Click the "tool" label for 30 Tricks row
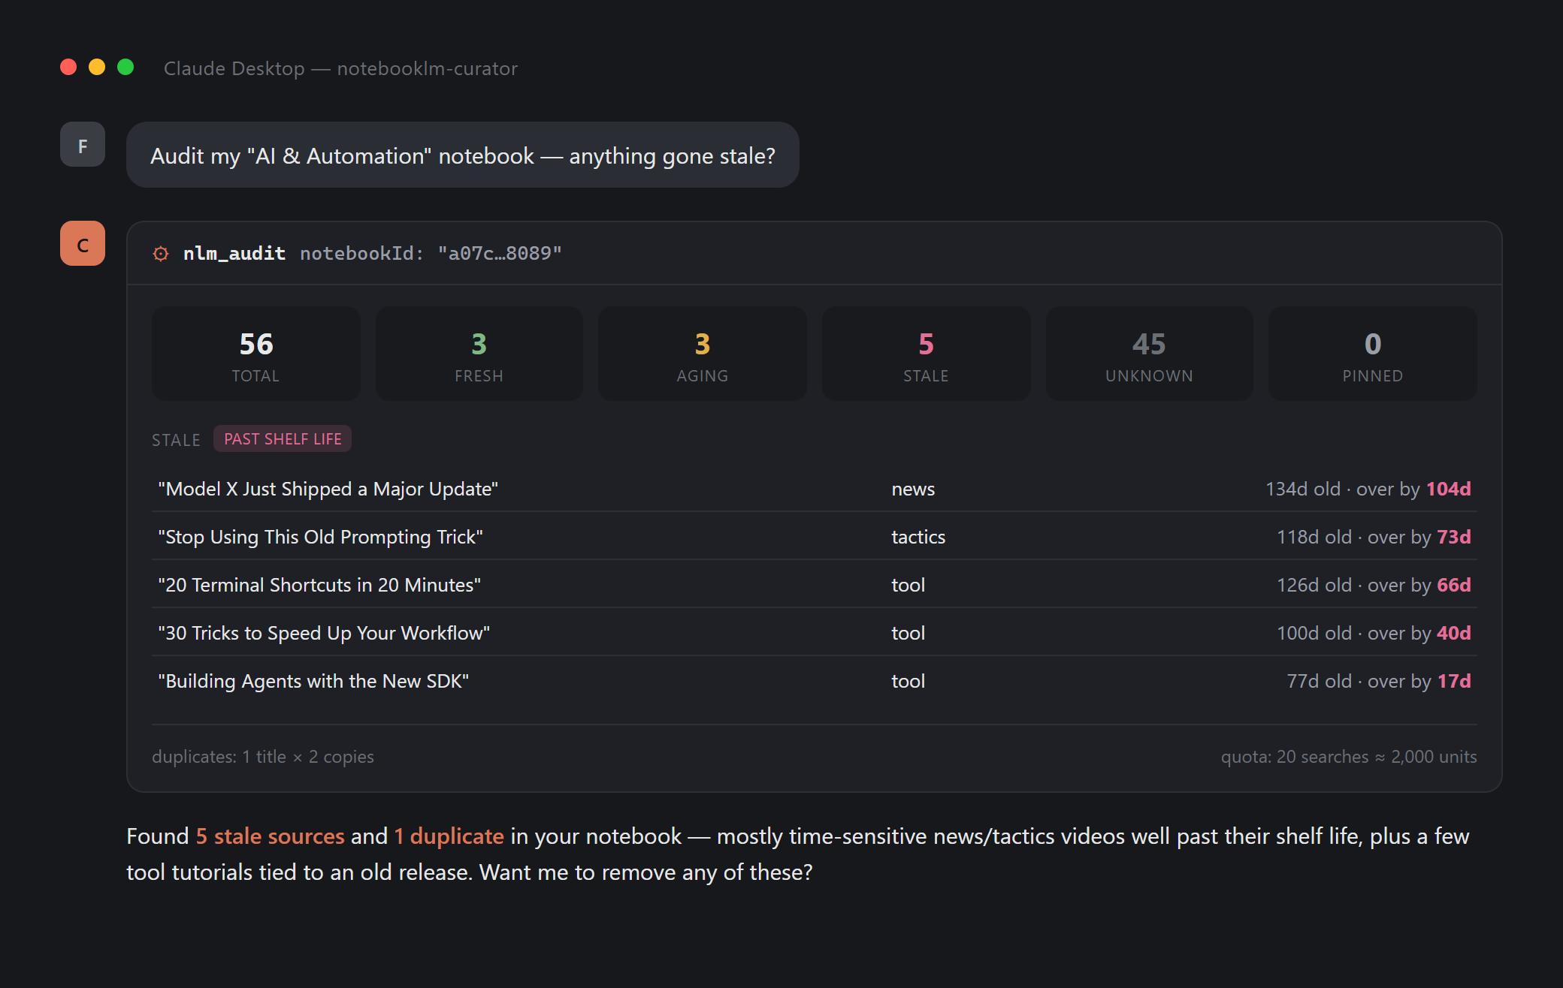 908,633
